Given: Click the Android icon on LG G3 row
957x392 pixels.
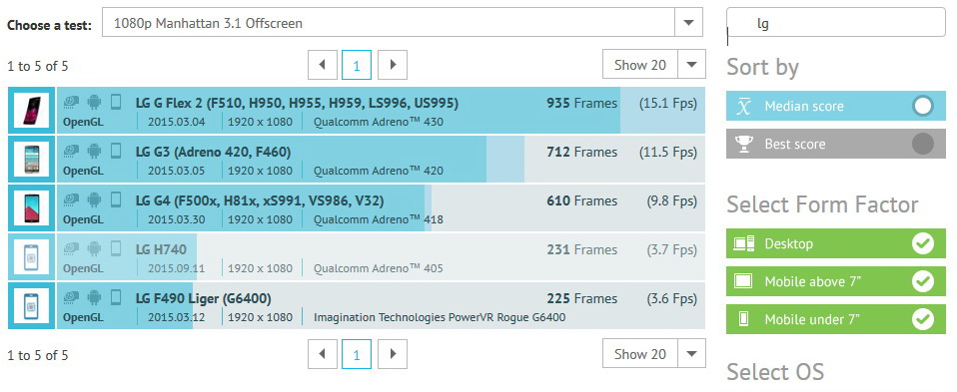Looking at the screenshot, I should pos(94,150).
